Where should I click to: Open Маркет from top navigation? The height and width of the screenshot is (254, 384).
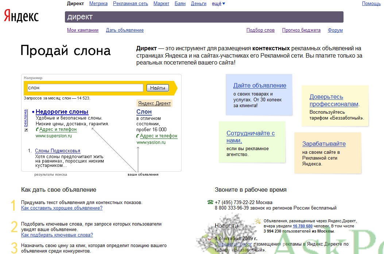click(x=162, y=4)
